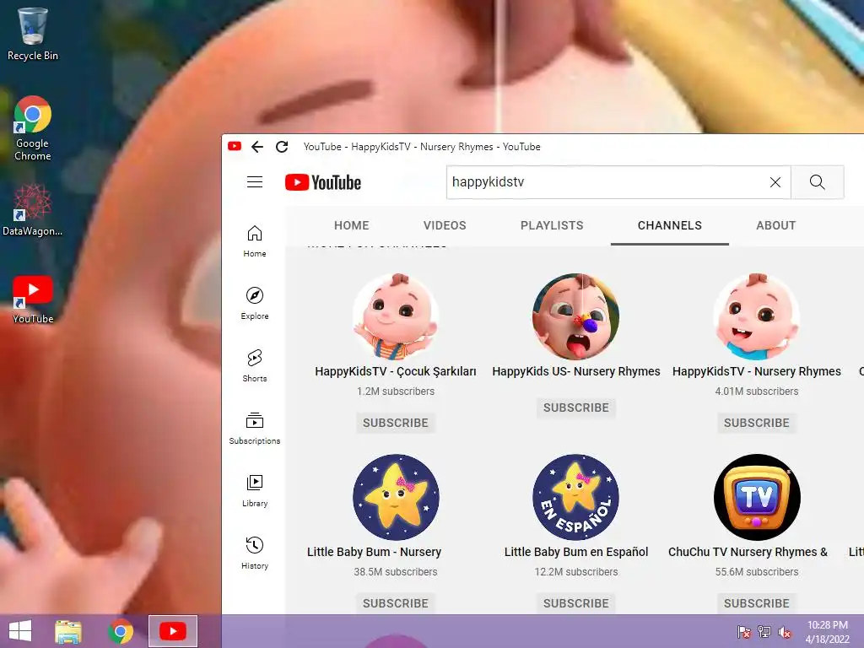Open Little Baby Bum en Español avatar
Viewport: 864px width, 648px height.
[575, 497]
